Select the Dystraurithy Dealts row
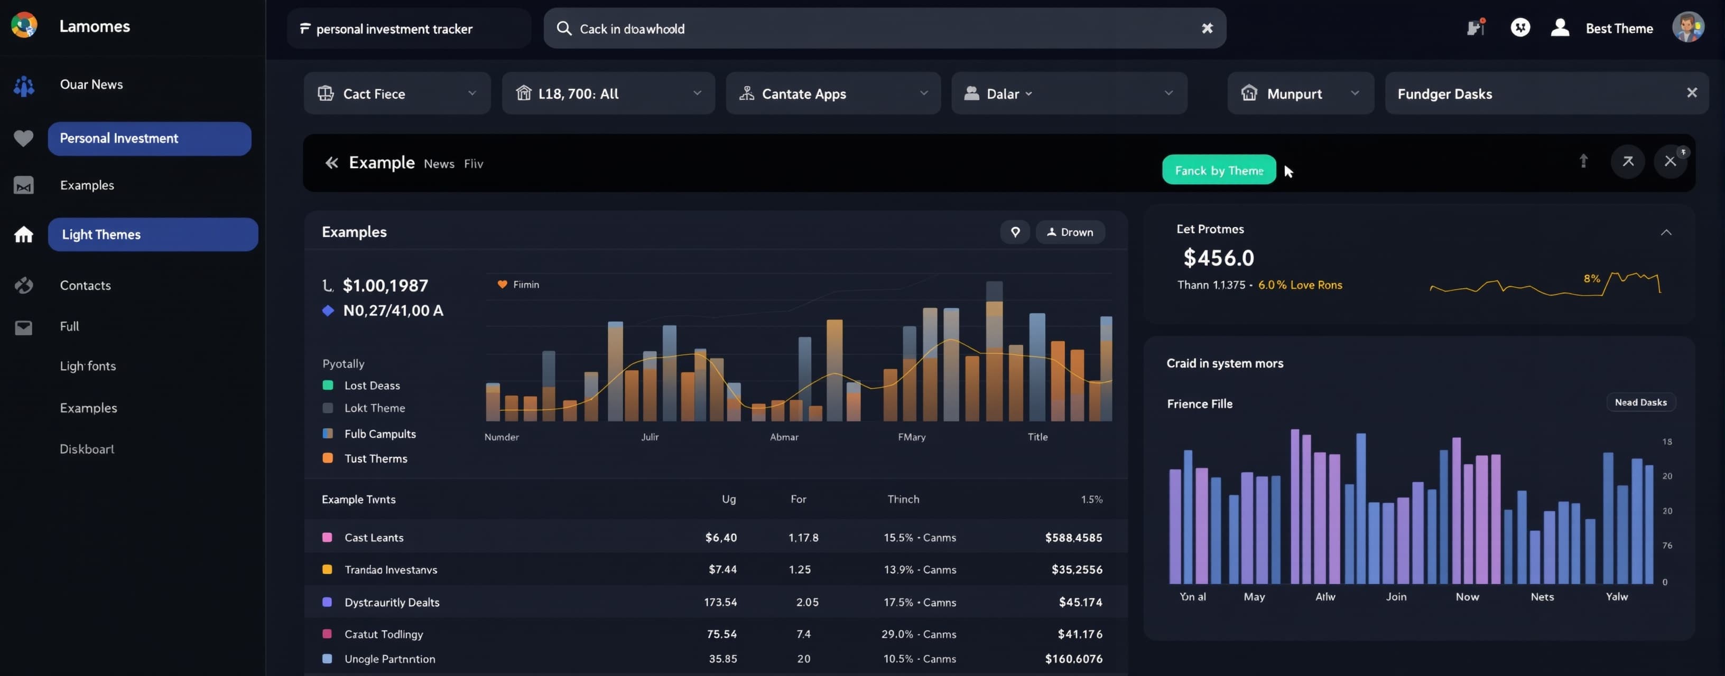This screenshot has height=676, width=1725. point(715,602)
